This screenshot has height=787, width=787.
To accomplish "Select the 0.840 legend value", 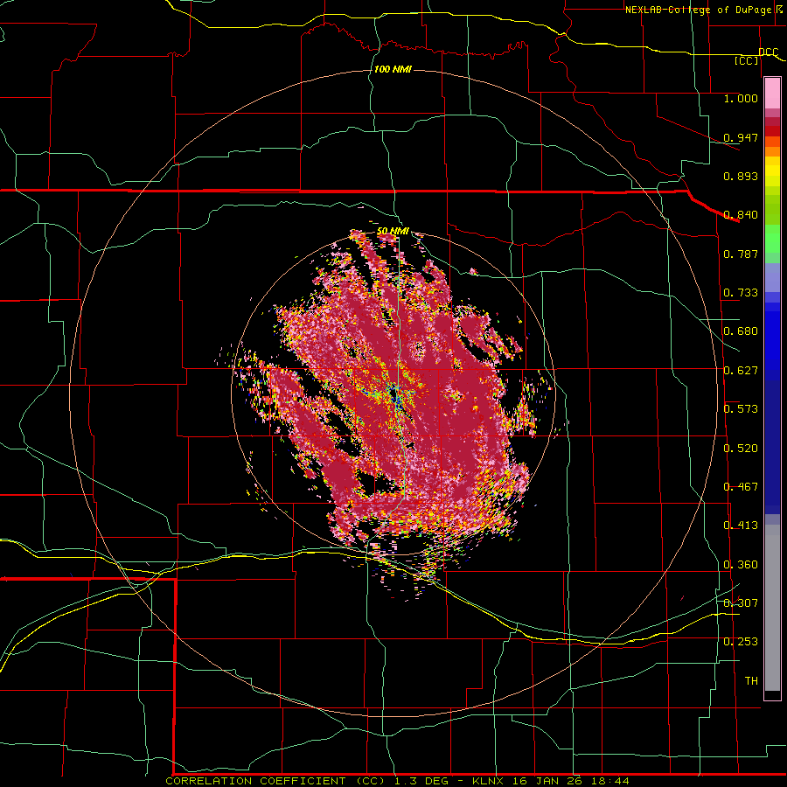I will point(741,215).
